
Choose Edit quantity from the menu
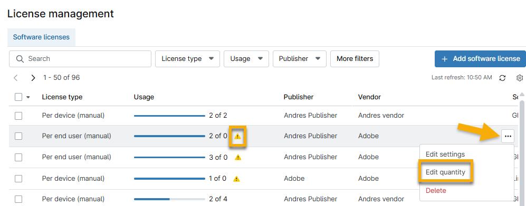(445, 172)
